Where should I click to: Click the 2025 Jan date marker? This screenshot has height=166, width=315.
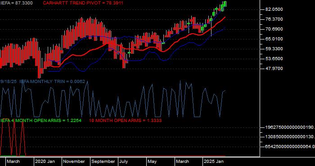[214, 162]
